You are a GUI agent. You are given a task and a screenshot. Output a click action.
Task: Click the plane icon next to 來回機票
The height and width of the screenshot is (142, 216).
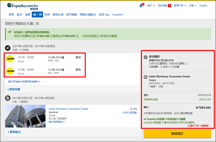point(145,57)
